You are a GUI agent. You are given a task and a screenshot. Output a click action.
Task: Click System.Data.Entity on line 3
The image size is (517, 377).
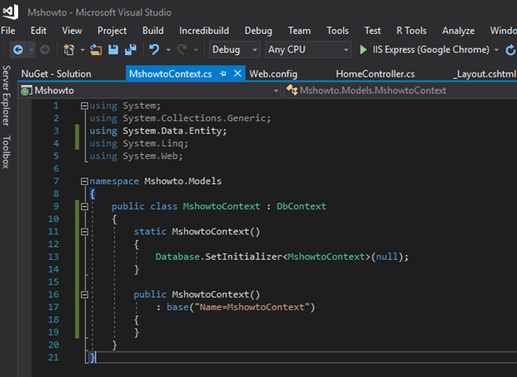tap(172, 131)
